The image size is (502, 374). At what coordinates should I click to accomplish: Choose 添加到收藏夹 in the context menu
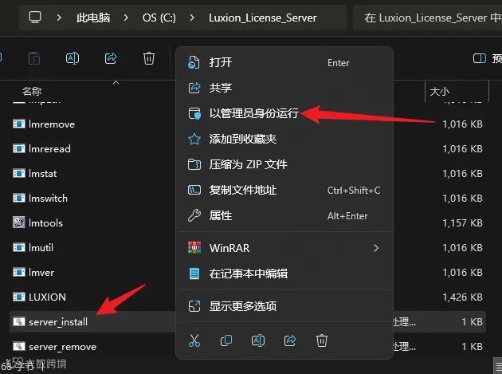tap(284, 139)
